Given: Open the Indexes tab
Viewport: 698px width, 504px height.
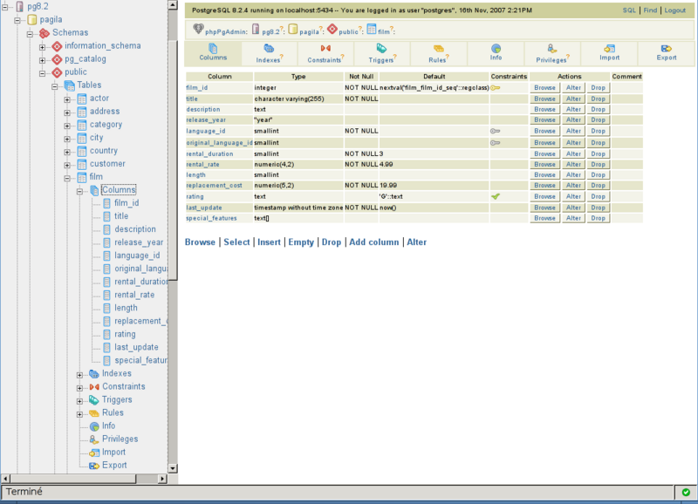Looking at the screenshot, I should click(x=269, y=53).
